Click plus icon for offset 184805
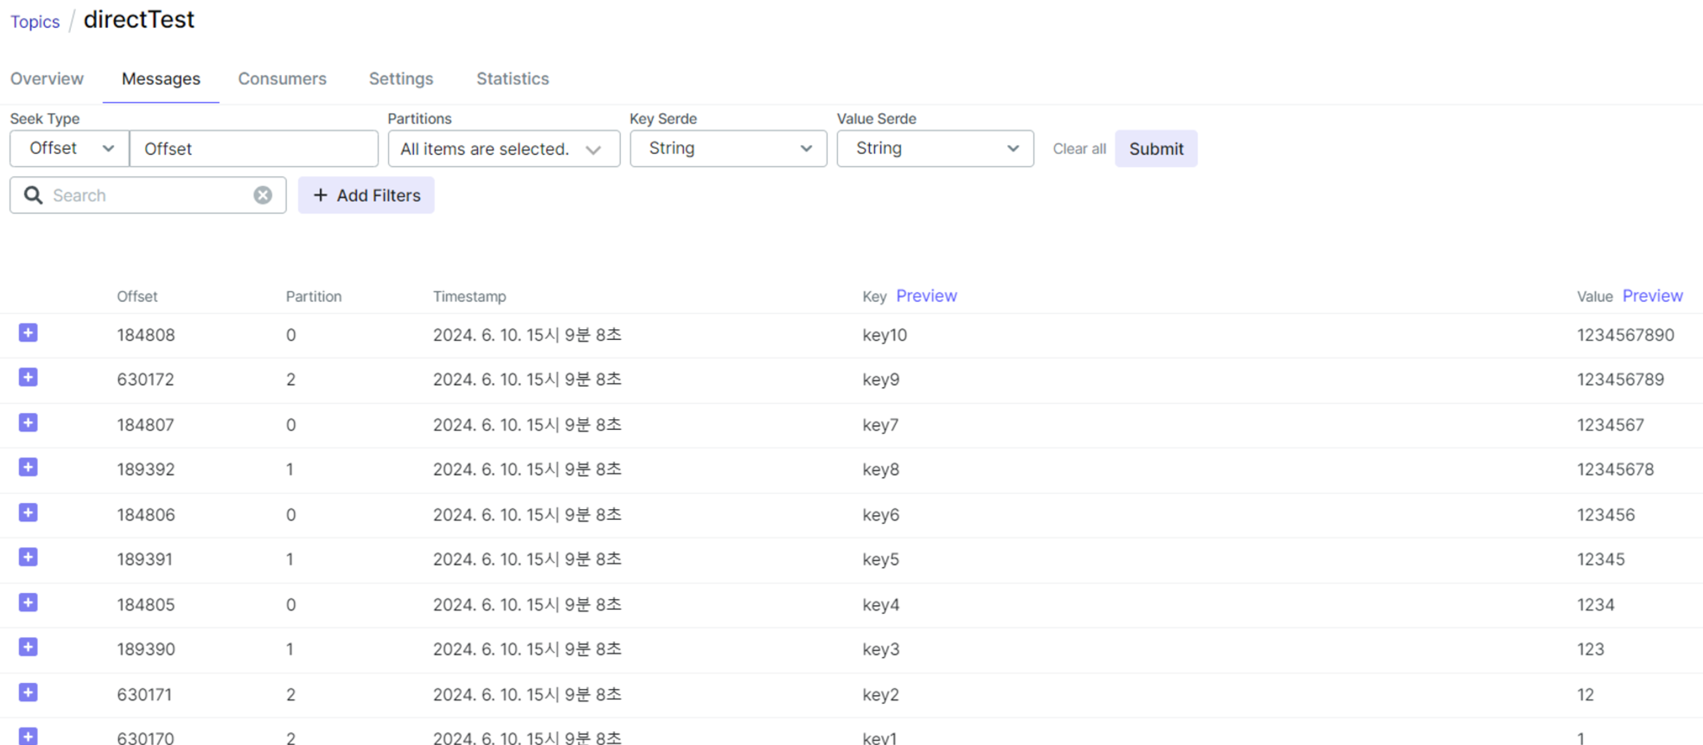Screen dimensions: 1703x745 coord(28,602)
